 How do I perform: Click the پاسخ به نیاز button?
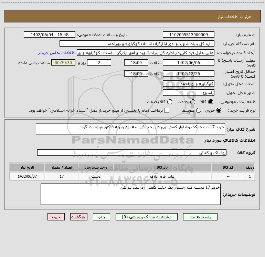pos(200,217)
